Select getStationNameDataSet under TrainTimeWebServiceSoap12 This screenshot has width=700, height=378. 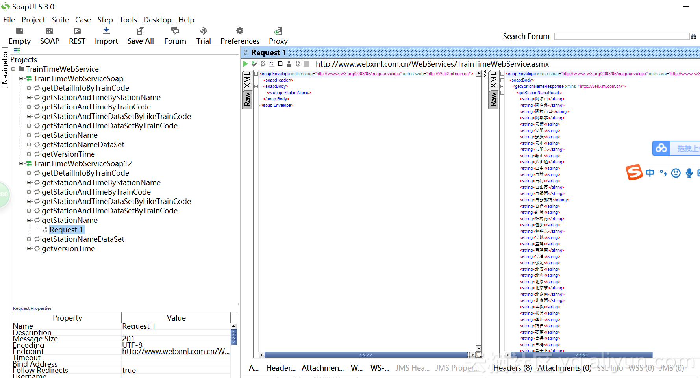83,239
